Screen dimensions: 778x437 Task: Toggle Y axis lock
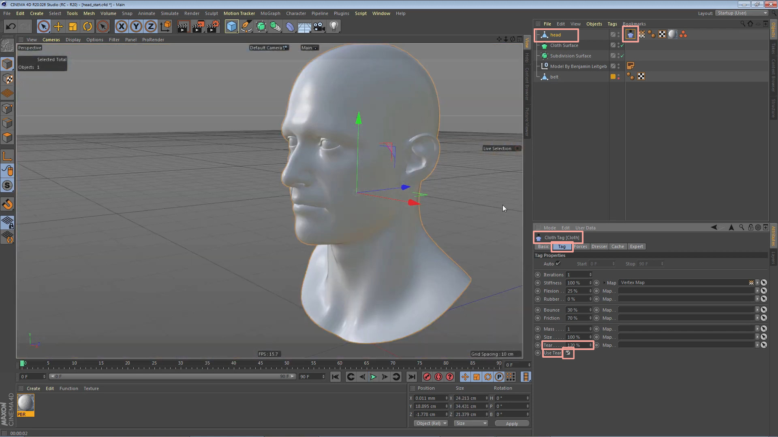(x=136, y=27)
